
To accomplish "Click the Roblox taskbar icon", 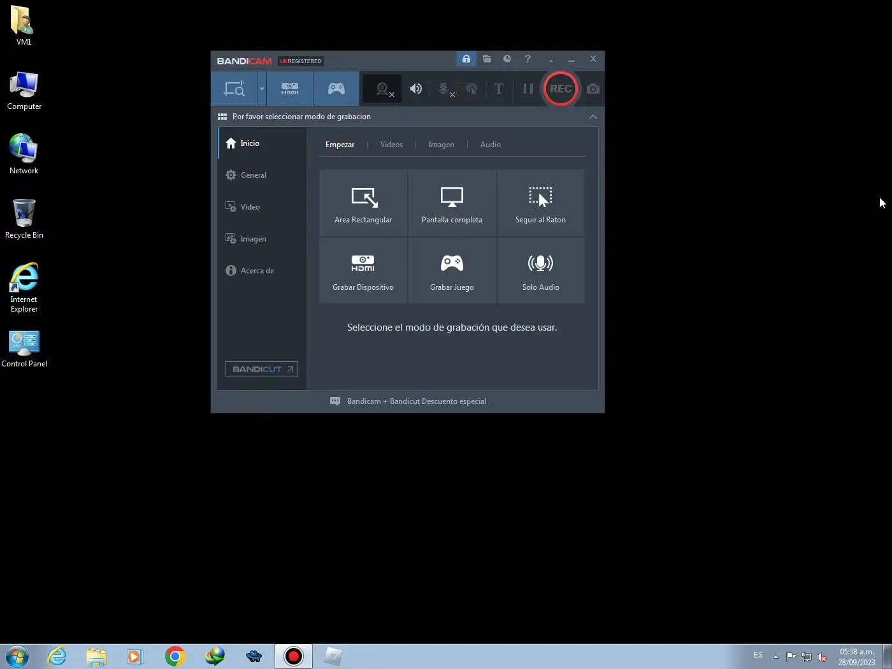I will point(333,656).
